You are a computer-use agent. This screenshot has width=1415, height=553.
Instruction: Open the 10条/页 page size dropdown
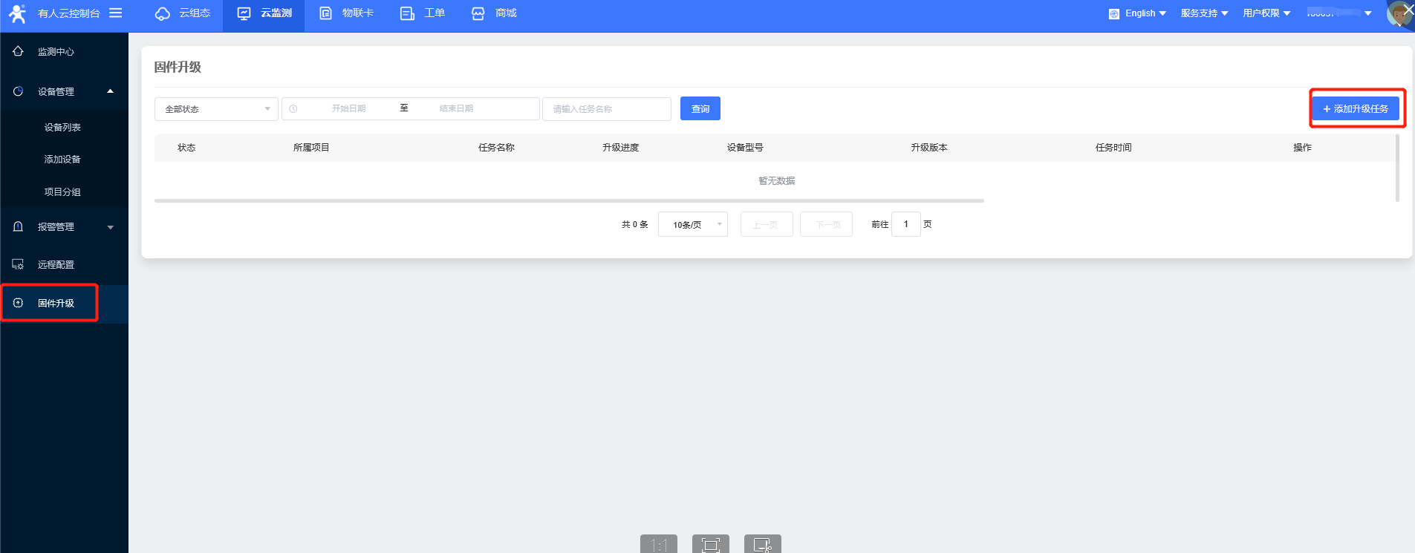(x=692, y=224)
